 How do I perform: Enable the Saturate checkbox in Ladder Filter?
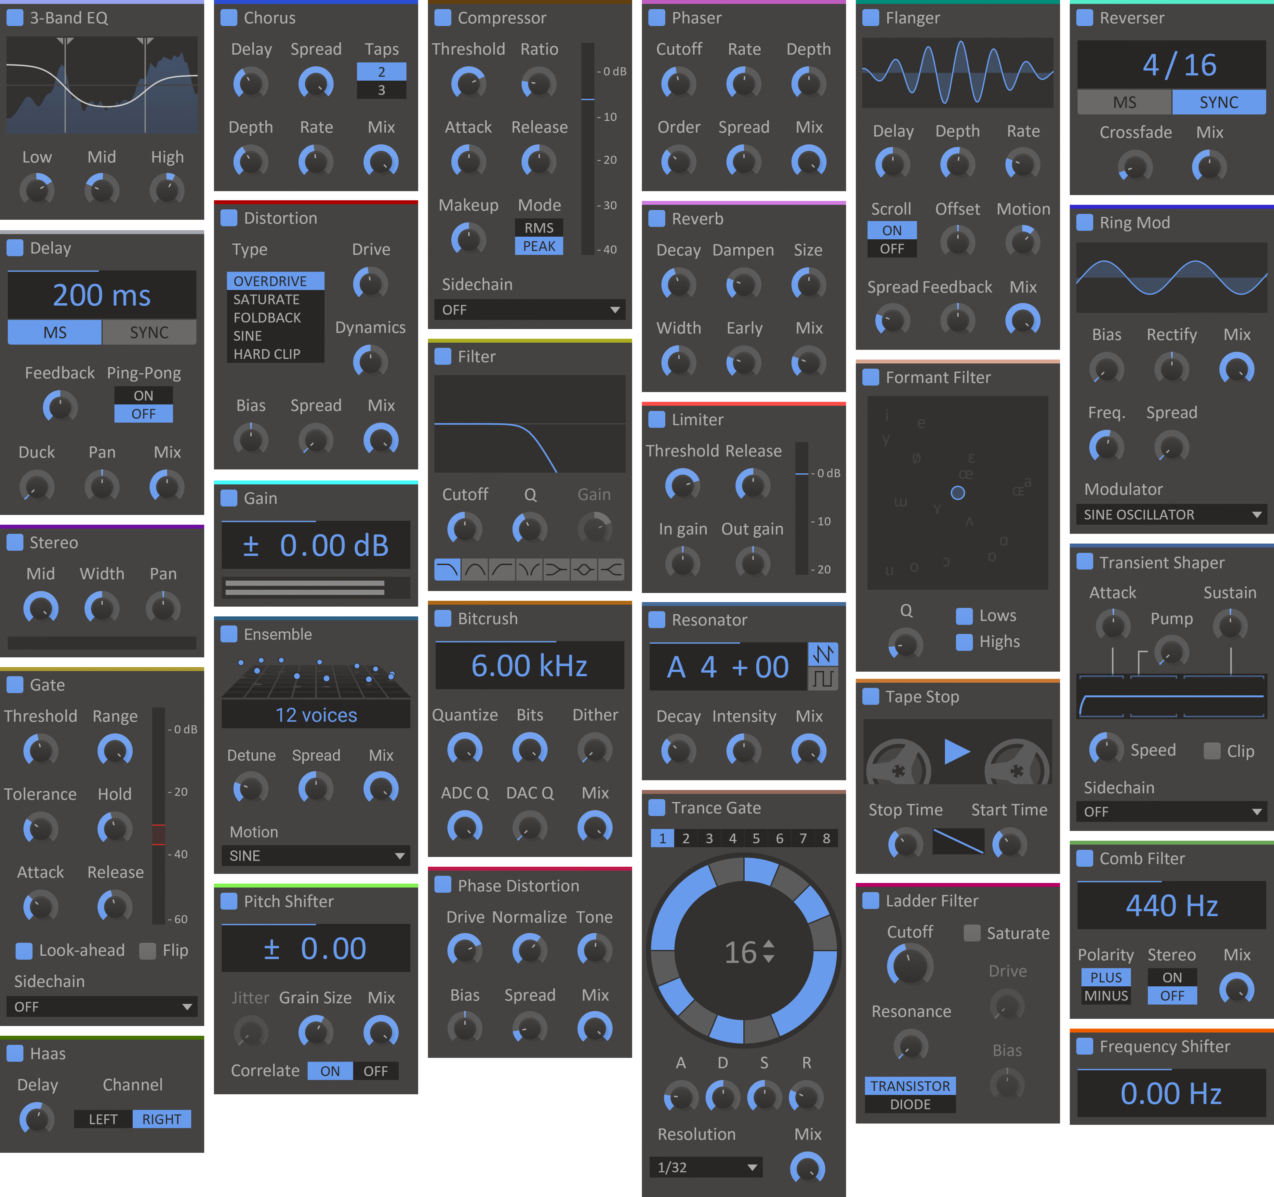pyautogui.click(x=972, y=933)
